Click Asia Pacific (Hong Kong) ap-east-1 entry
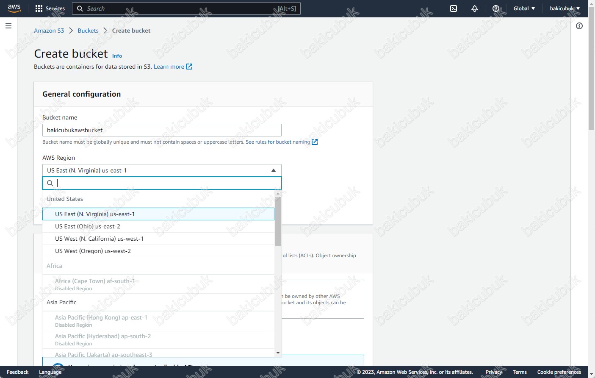This screenshot has width=595, height=378. tap(158, 321)
